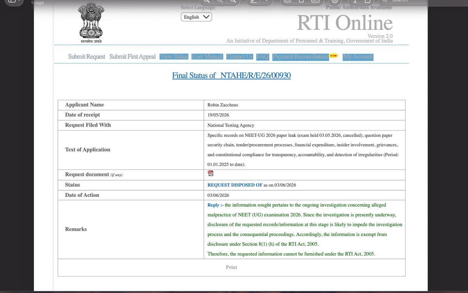
Task: Click the Request document (if any) label
Action: (94, 175)
